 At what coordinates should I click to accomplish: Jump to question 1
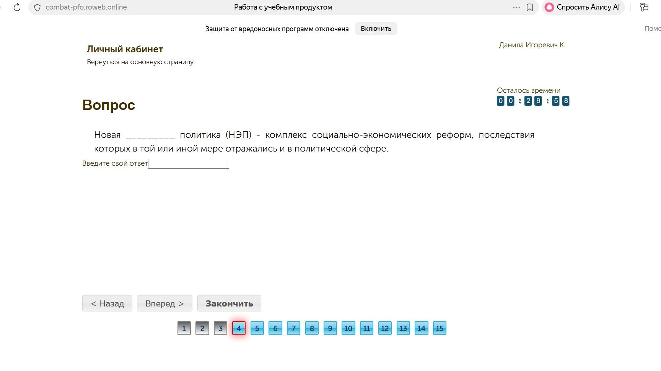click(184, 328)
